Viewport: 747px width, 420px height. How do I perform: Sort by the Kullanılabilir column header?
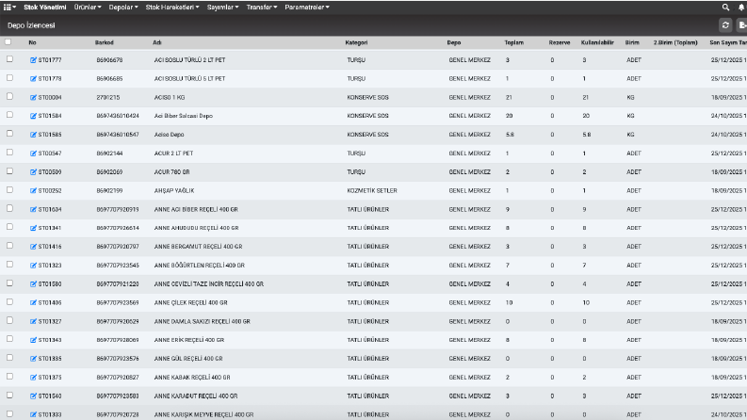pyautogui.click(x=597, y=42)
